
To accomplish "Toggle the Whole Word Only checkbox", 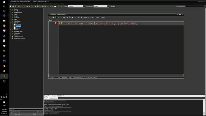I will coord(15,112).
